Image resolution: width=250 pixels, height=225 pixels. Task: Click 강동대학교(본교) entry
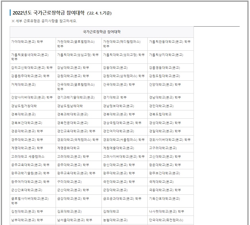click(x=115, y=68)
